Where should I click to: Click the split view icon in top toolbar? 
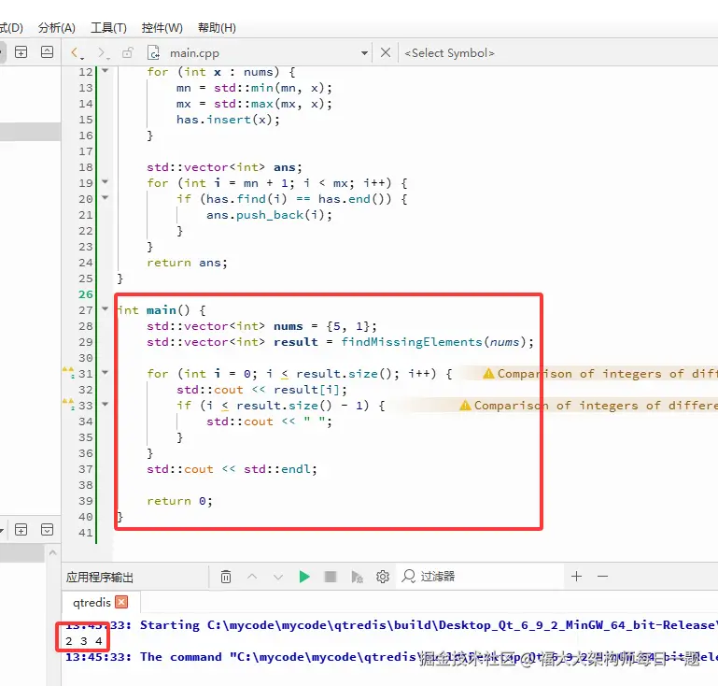pyautogui.click(x=21, y=52)
